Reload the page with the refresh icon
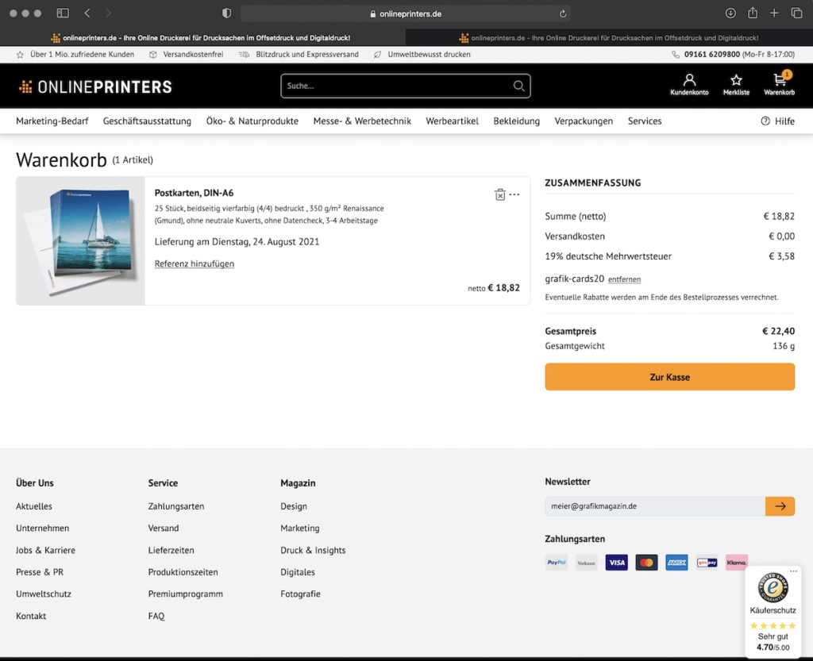Viewport: 813px width, 661px height. (563, 14)
